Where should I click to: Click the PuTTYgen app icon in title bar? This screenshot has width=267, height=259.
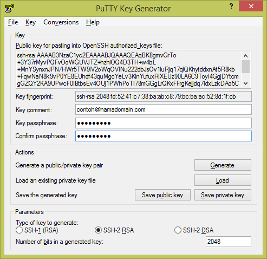point(10,8)
